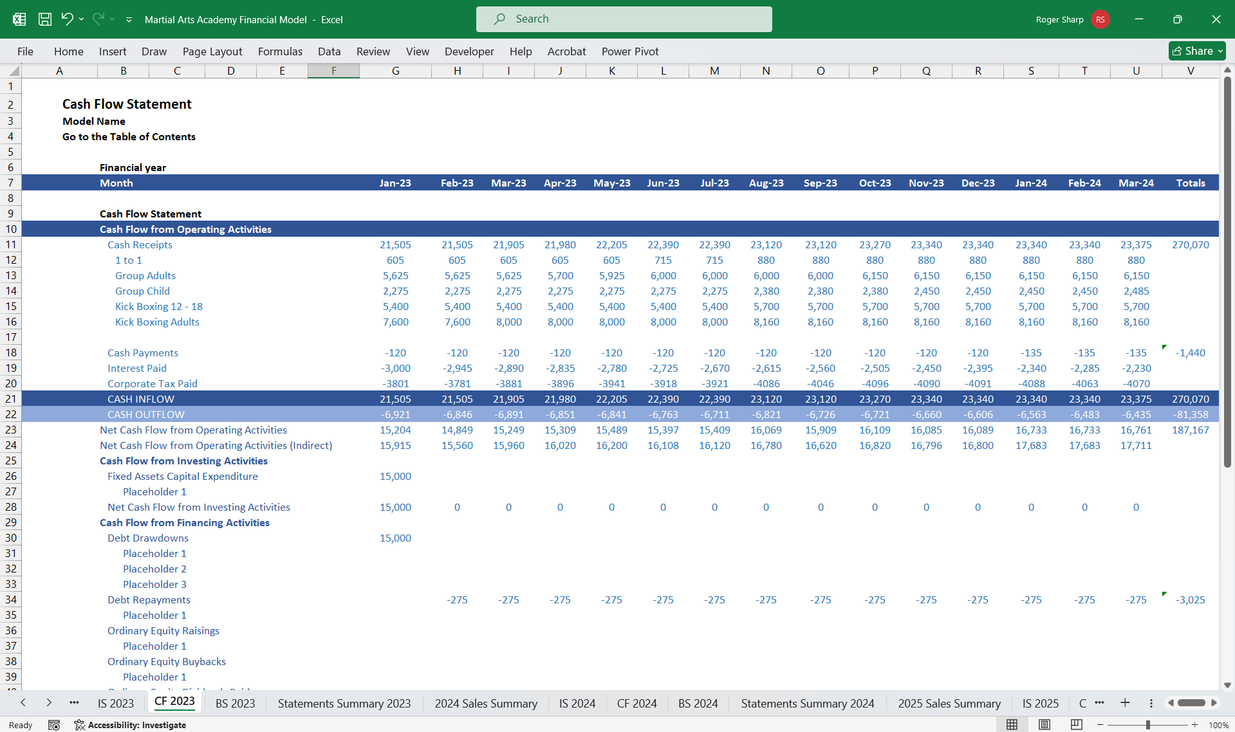
Task: Select the -1,440 Cash Payments total cell
Action: click(1191, 352)
